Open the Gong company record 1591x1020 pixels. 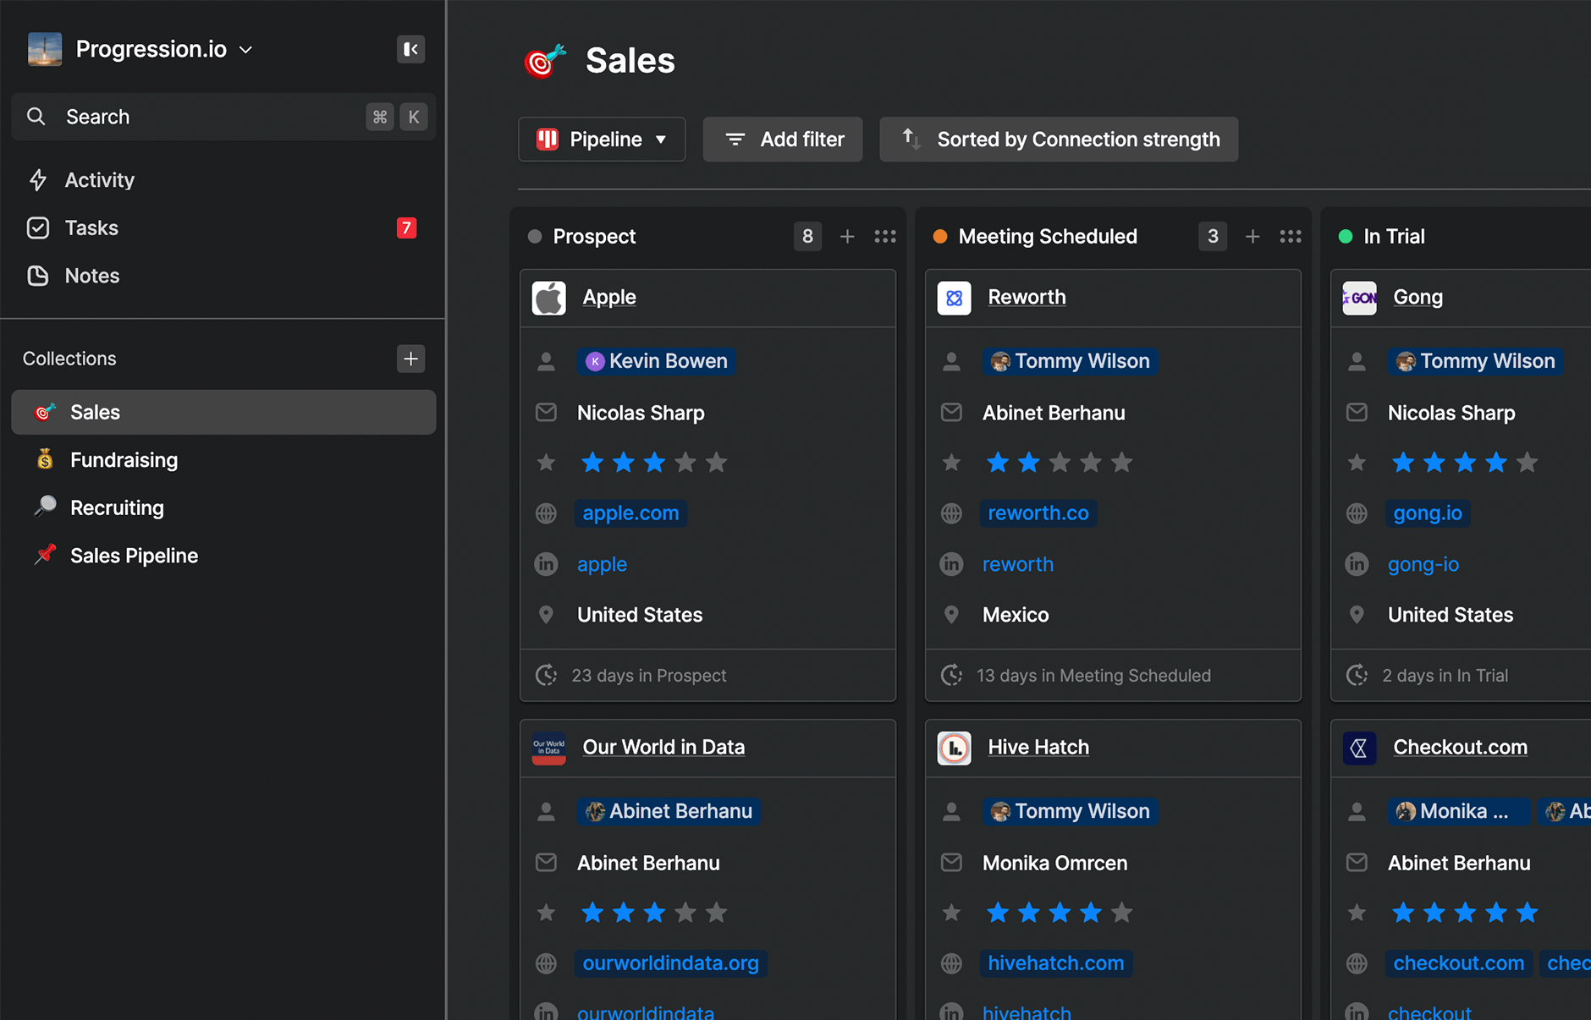pyautogui.click(x=1418, y=298)
